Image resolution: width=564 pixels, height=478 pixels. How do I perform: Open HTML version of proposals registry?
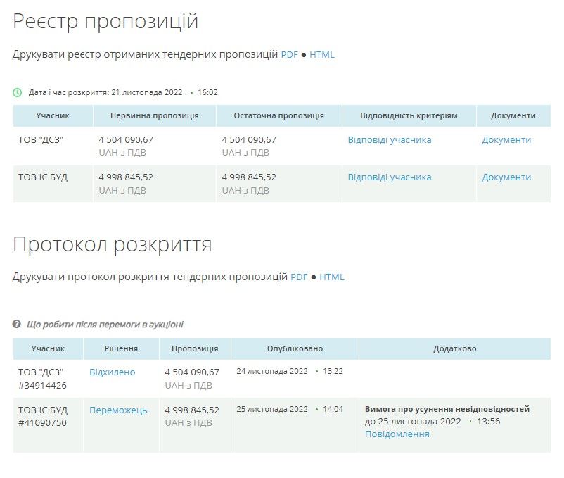point(323,54)
